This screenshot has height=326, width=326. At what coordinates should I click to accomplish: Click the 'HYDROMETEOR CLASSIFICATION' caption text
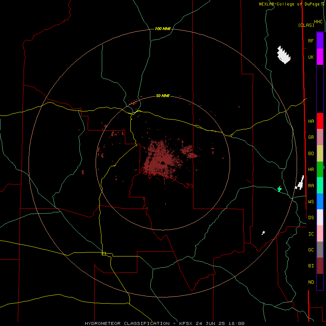127,323
